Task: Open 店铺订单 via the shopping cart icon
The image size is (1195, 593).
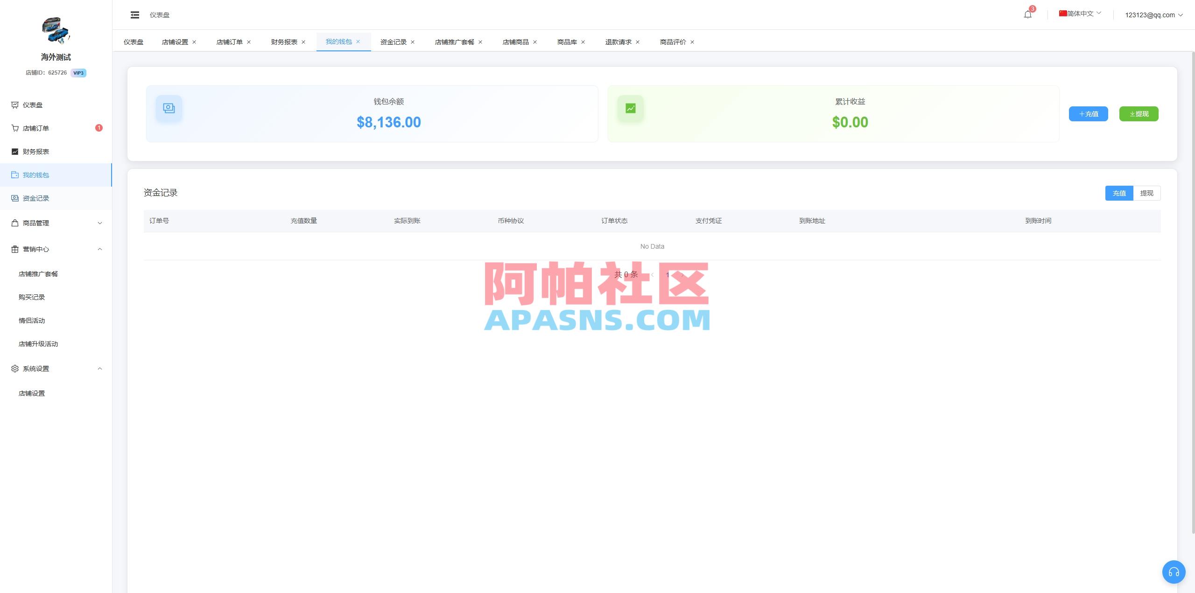Action: (x=14, y=128)
